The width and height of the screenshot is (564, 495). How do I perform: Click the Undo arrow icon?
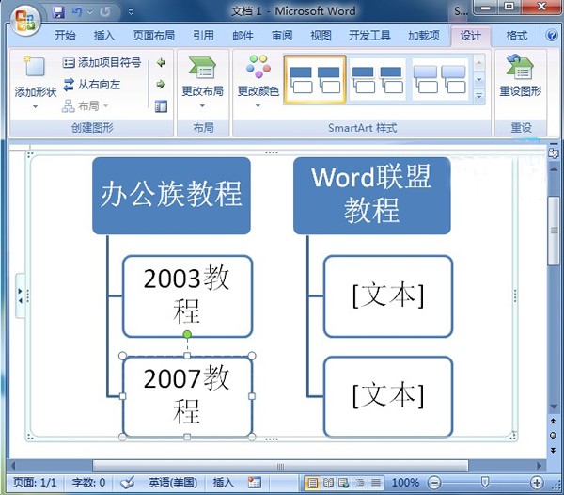point(76,12)
